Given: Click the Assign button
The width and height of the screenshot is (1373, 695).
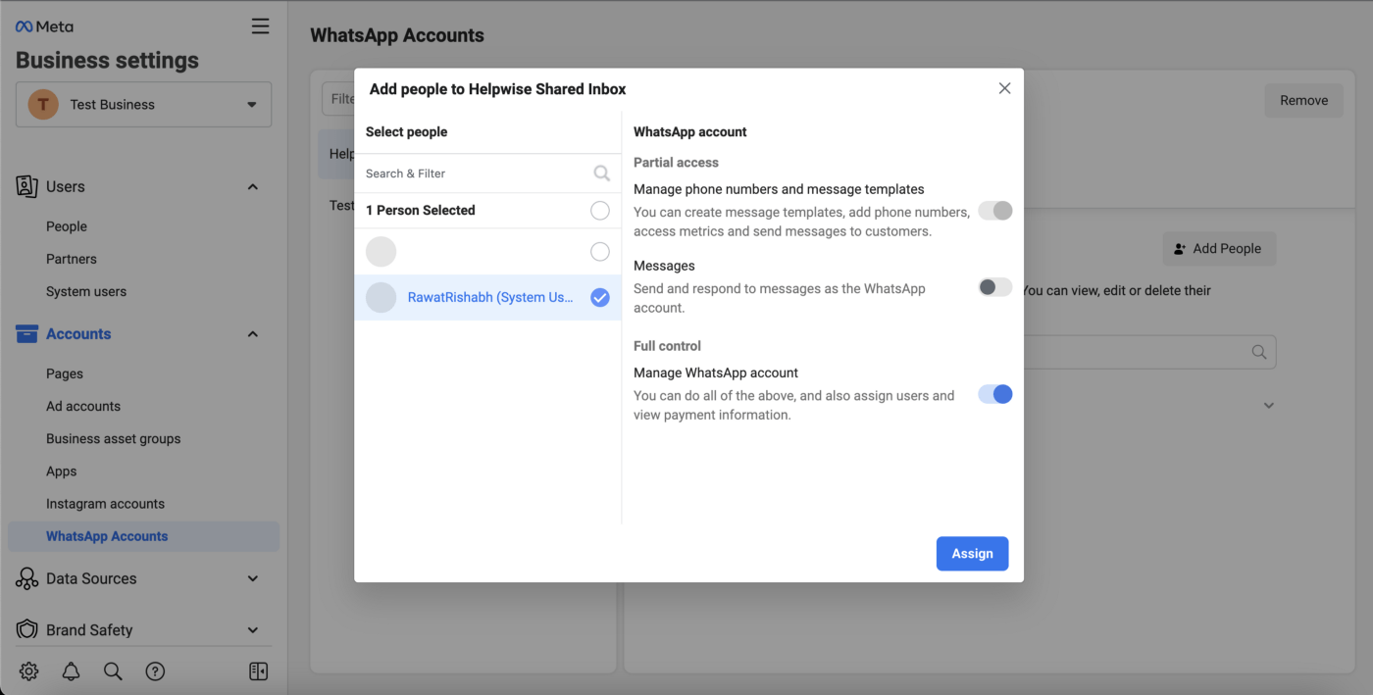Looking at the screenshot, I should pyautogui.click(x=972, y=554).
